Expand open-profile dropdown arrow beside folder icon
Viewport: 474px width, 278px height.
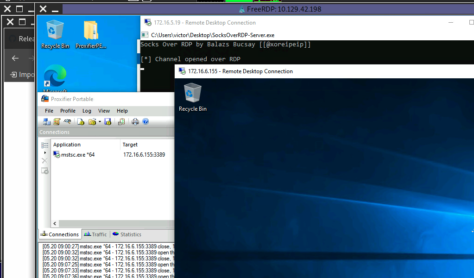pyautogui.click(x=100, y=122)
